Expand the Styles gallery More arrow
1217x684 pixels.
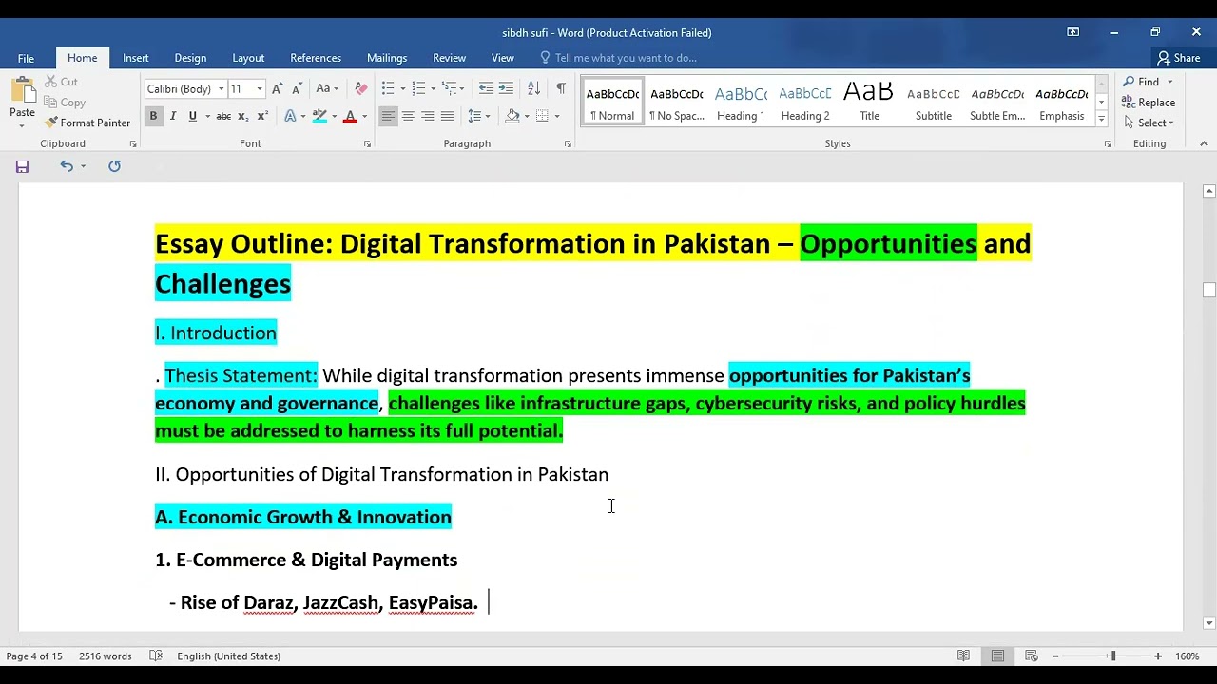1101,120
